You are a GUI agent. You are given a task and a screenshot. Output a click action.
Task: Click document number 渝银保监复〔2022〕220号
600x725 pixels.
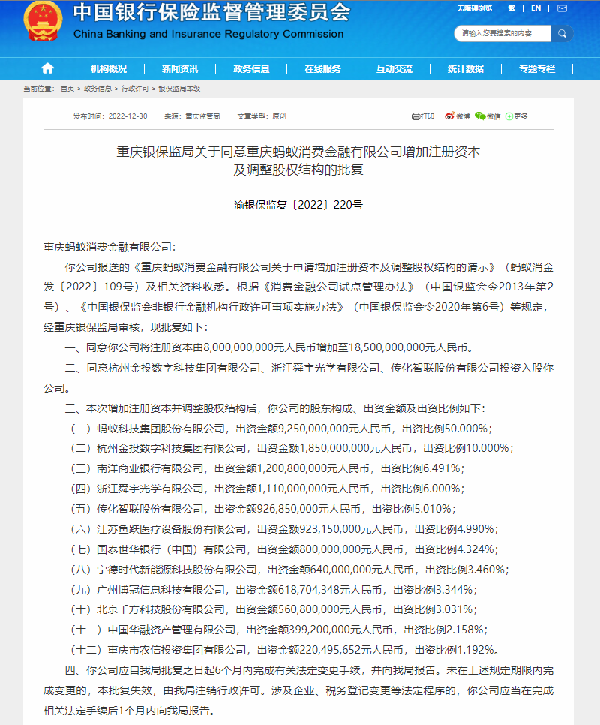tap(298, 205)
